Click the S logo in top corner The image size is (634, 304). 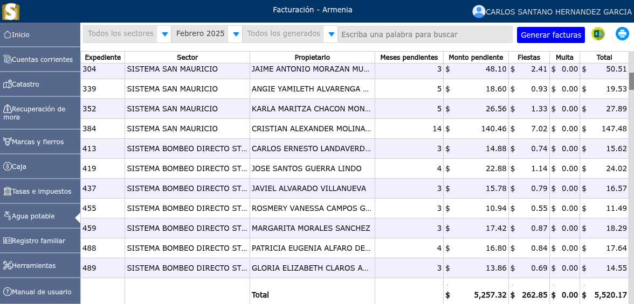pyautogui.click(x=11, y=11)
